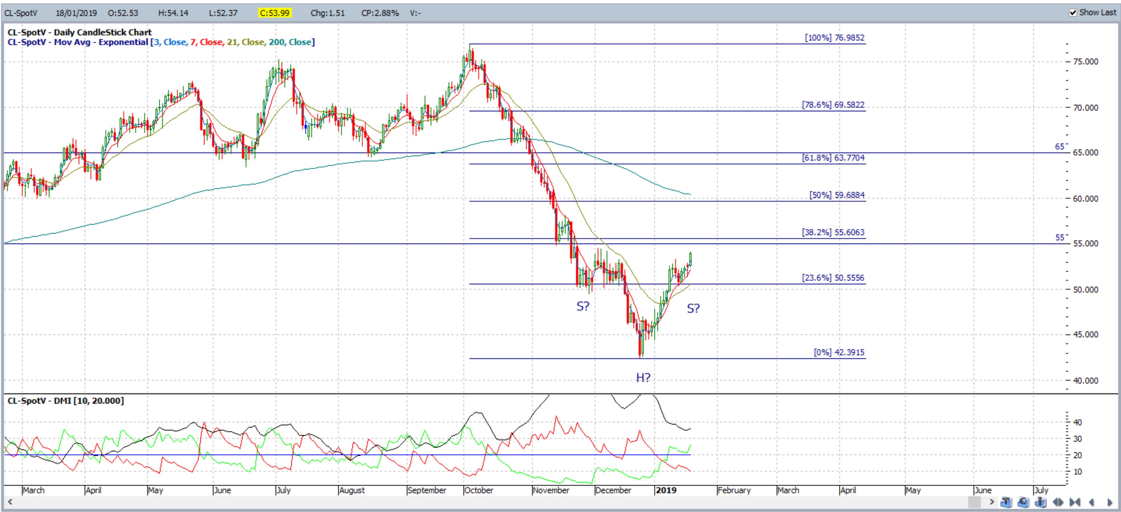This screenshot has width=1121, height=512.
Task: Click the highlighted close value C:53.99
Action: (x=275, y=13)
